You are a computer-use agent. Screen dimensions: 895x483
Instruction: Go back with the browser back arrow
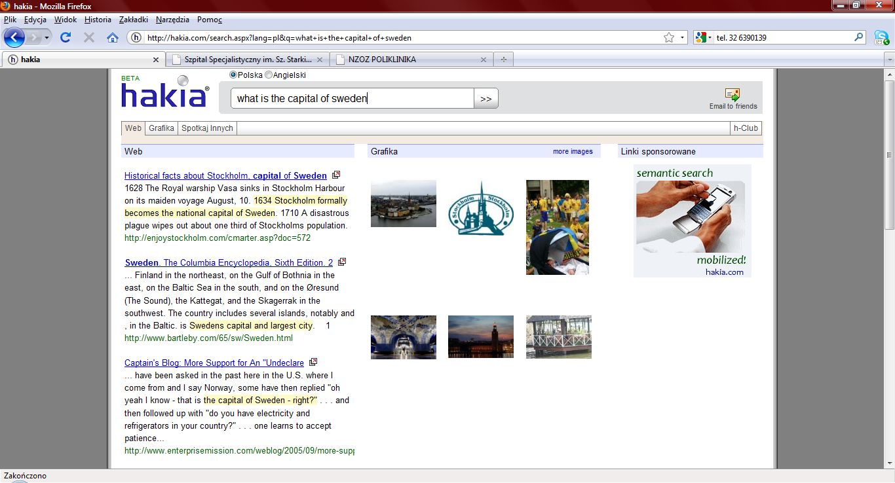(14, 37)
